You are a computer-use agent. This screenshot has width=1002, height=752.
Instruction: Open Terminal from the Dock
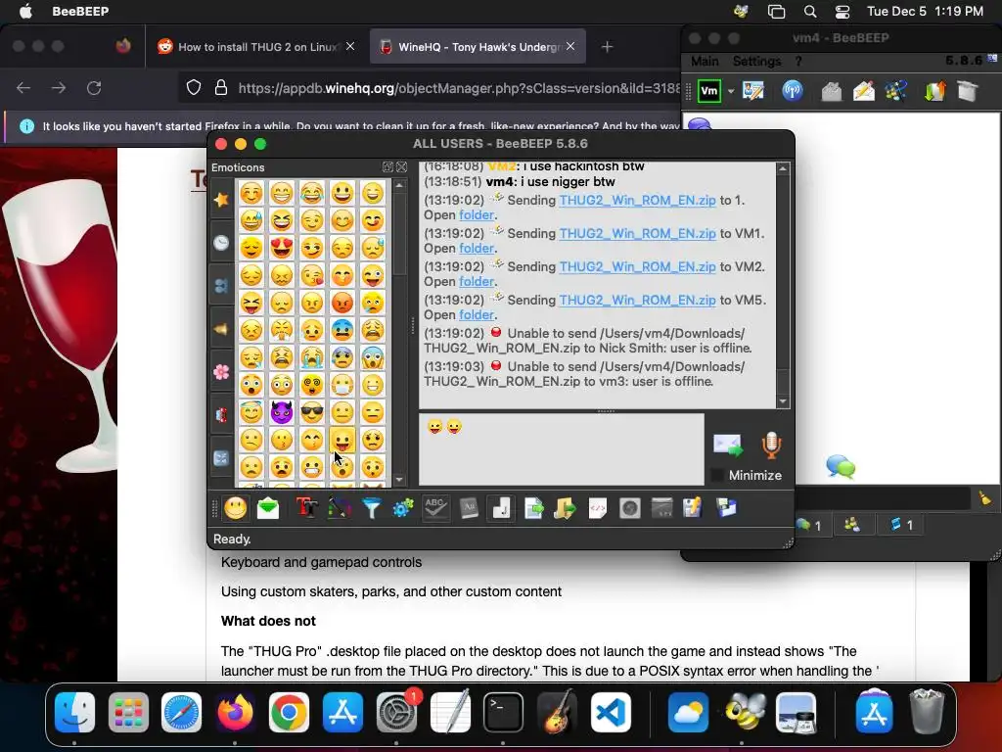(x=503, y=712)
